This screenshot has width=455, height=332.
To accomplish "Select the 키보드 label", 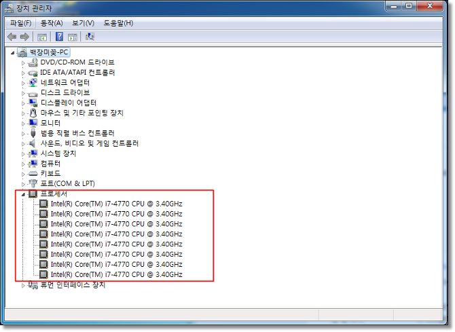I will pos(50,174).
